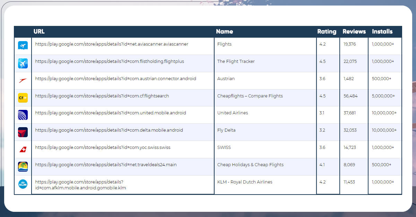
Task: Click the review count 14,723
Action: pyautogui.click(x=350, y=148)
